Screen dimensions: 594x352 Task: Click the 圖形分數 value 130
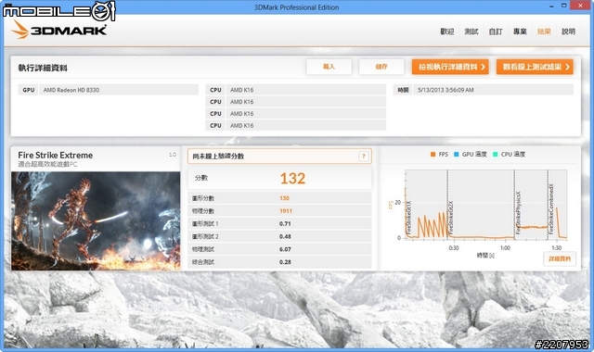coord(284,198)
